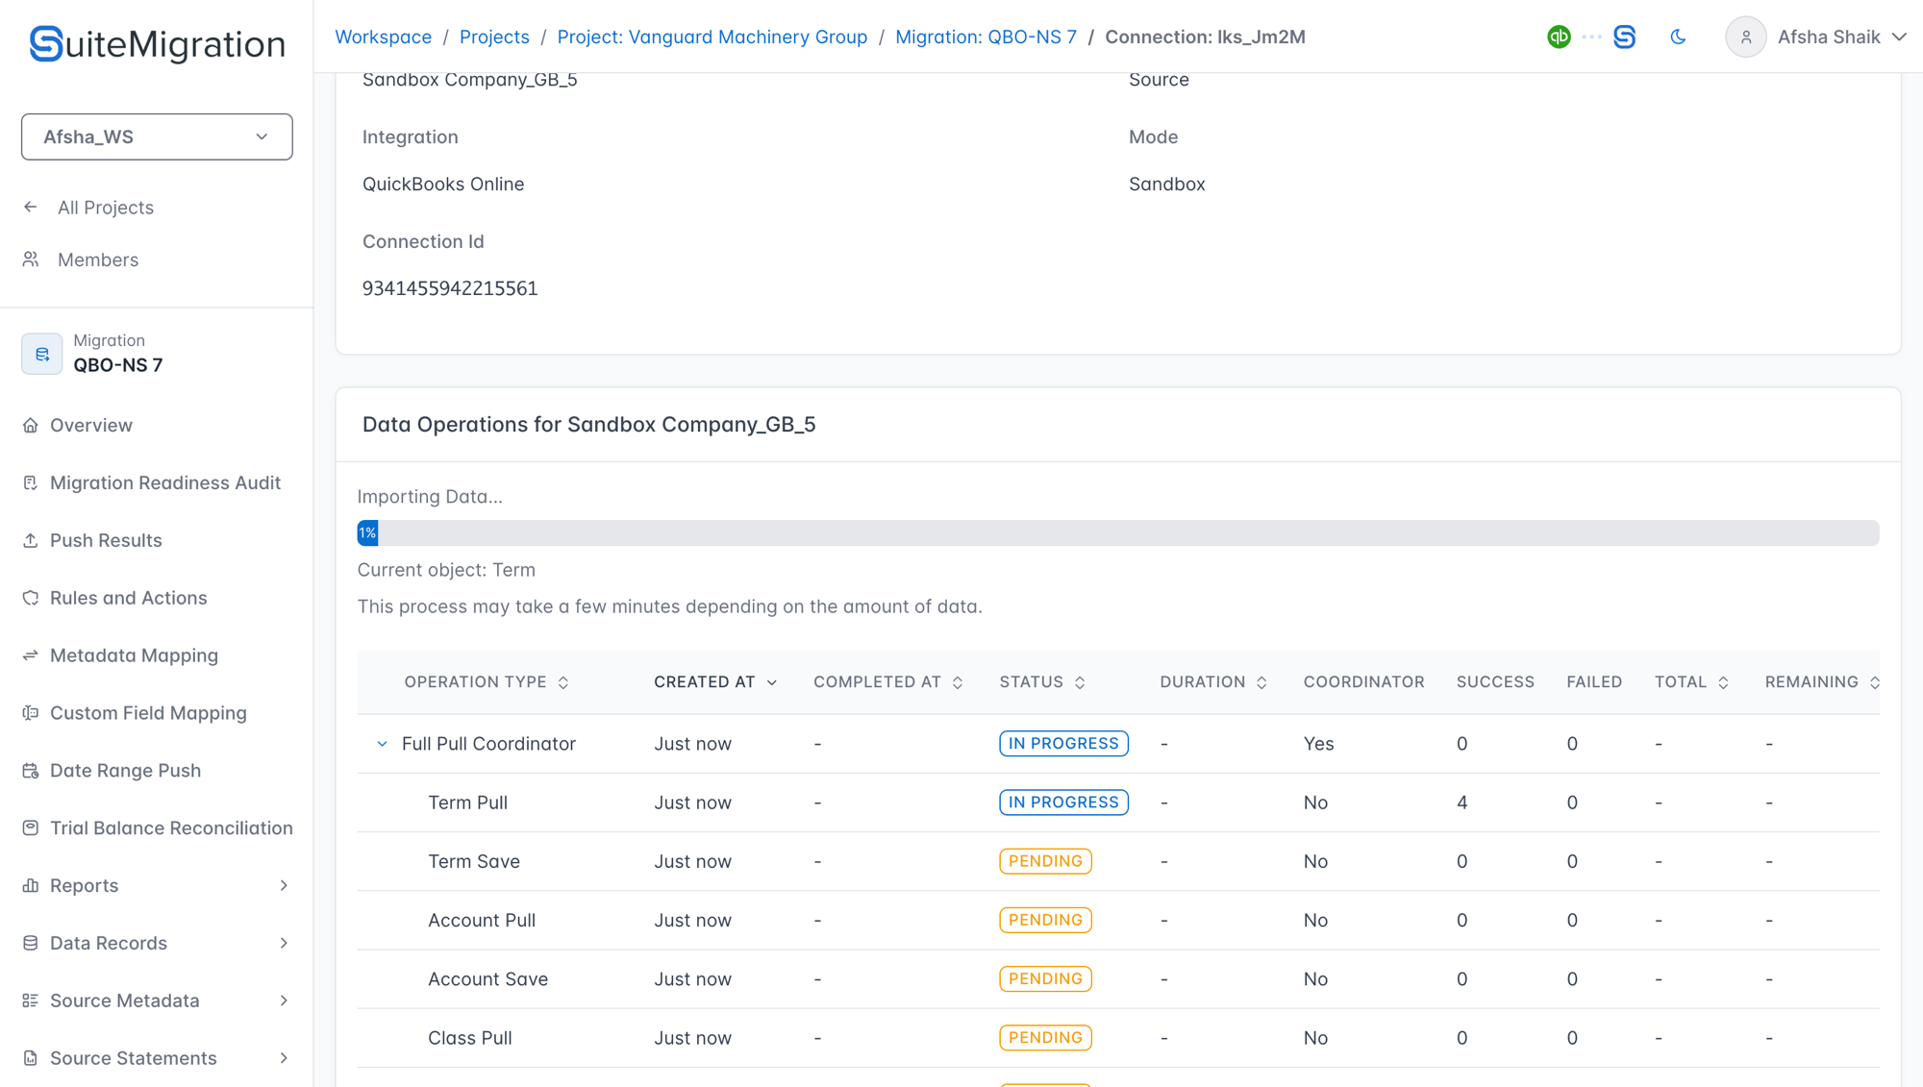The height and width of the screenshot is (1087, 1923).
Task: Click the blue S connection icon
Action: tap(1624, 37)
